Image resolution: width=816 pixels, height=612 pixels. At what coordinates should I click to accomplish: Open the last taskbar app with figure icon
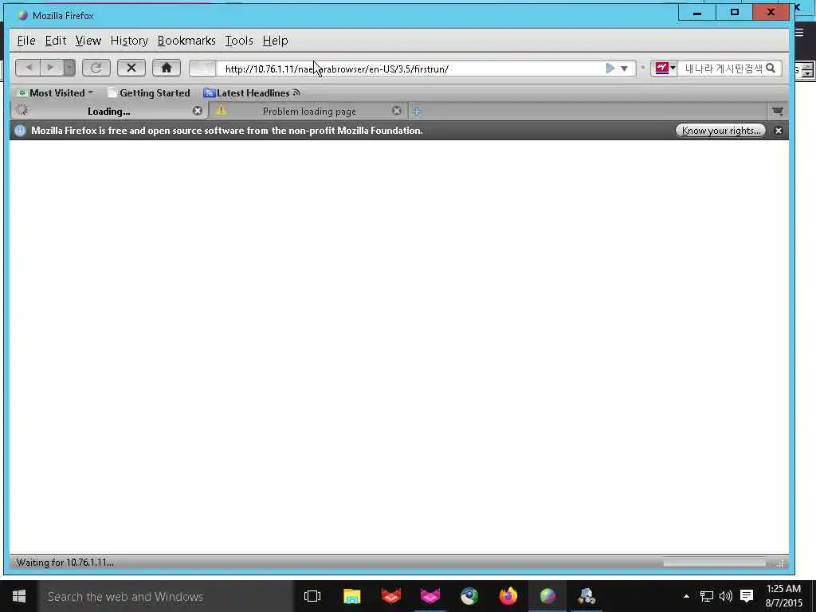point(586,596)
